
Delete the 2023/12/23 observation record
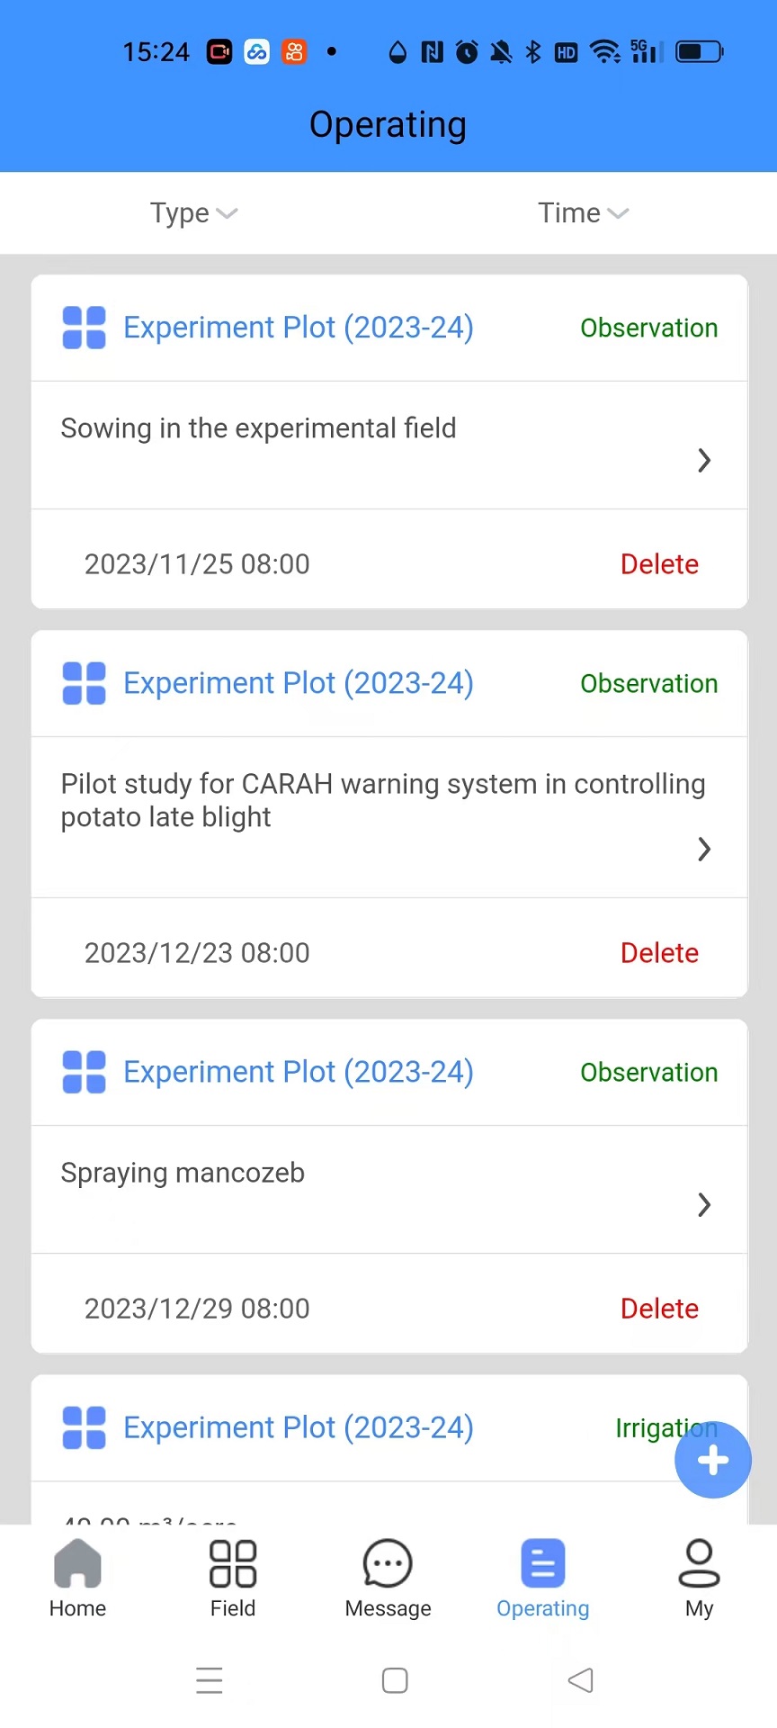[x=659, y=953]
